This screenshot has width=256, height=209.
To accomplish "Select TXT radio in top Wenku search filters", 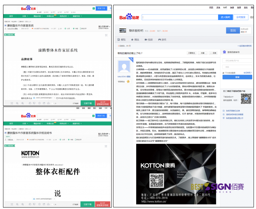I will point(58,12).
